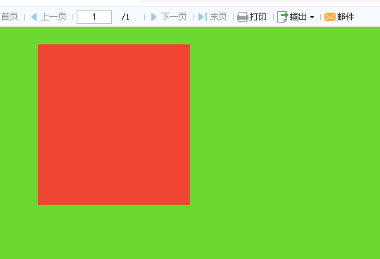The height and width of the screenshot is (259, 380).
Task: Click the printer icon
Action: [x=243, y=17]
